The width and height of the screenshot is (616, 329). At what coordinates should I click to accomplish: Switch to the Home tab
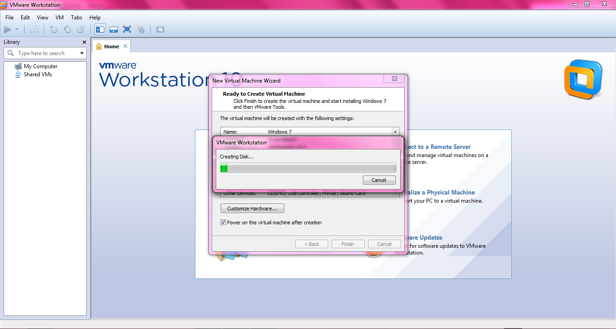pyautogui.click(x=111, y=46)
